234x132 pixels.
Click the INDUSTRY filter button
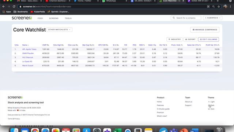[x=174, y=39]
